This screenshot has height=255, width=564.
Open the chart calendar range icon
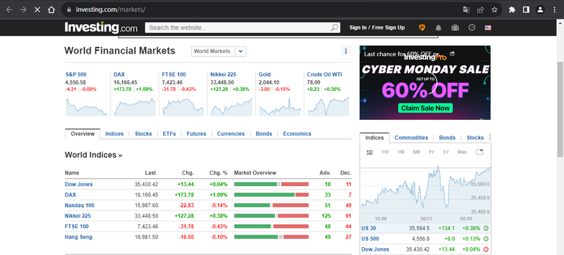point(479,152)
